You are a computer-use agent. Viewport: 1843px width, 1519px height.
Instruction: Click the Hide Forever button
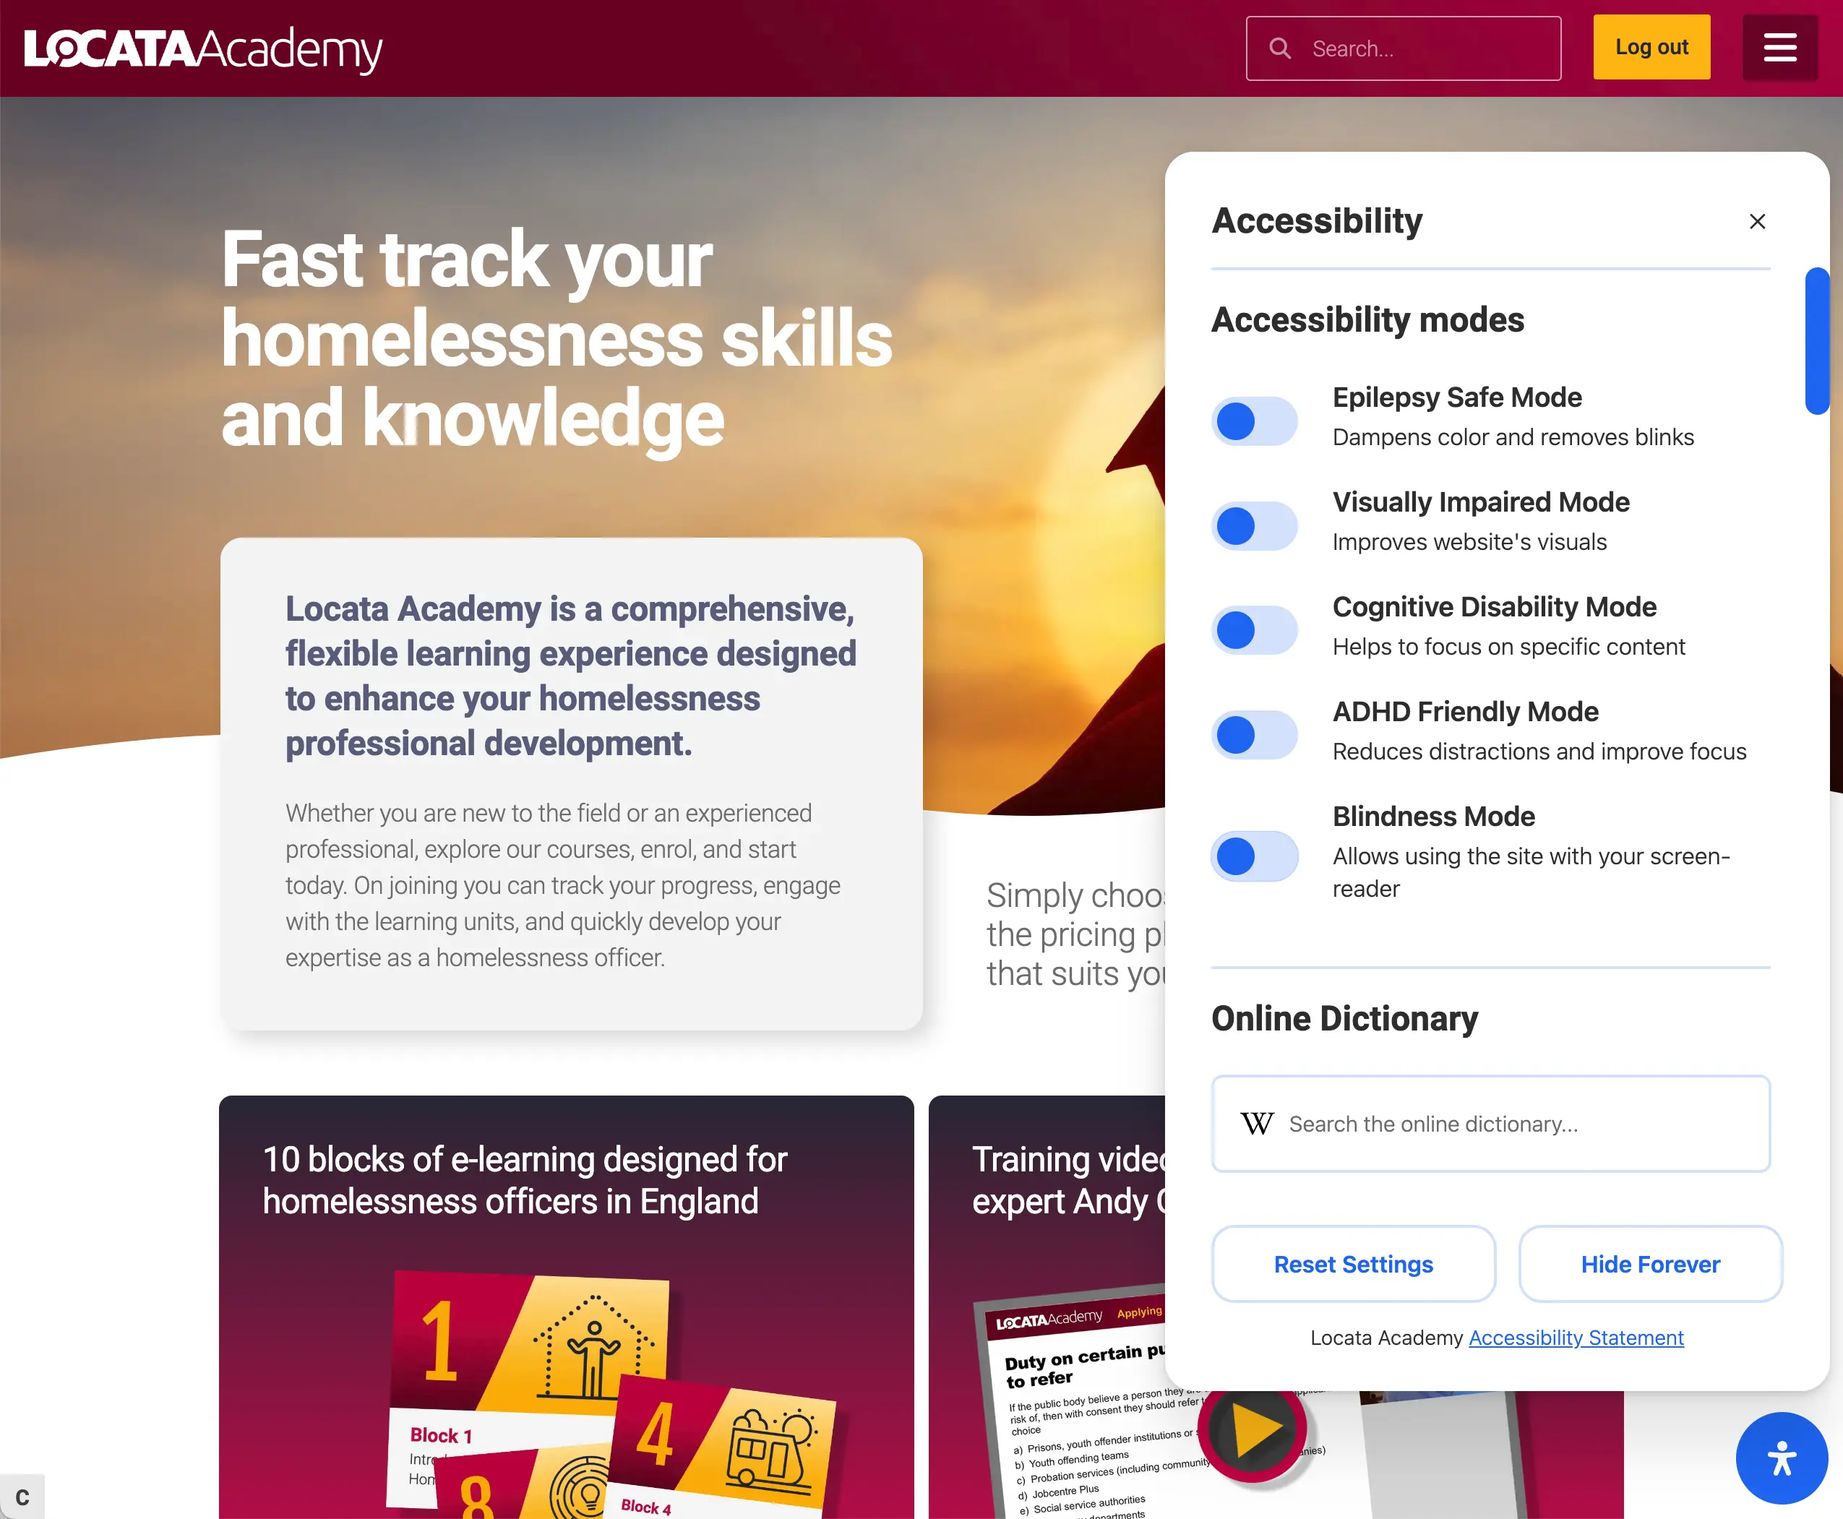(x=1650, y=1263)
